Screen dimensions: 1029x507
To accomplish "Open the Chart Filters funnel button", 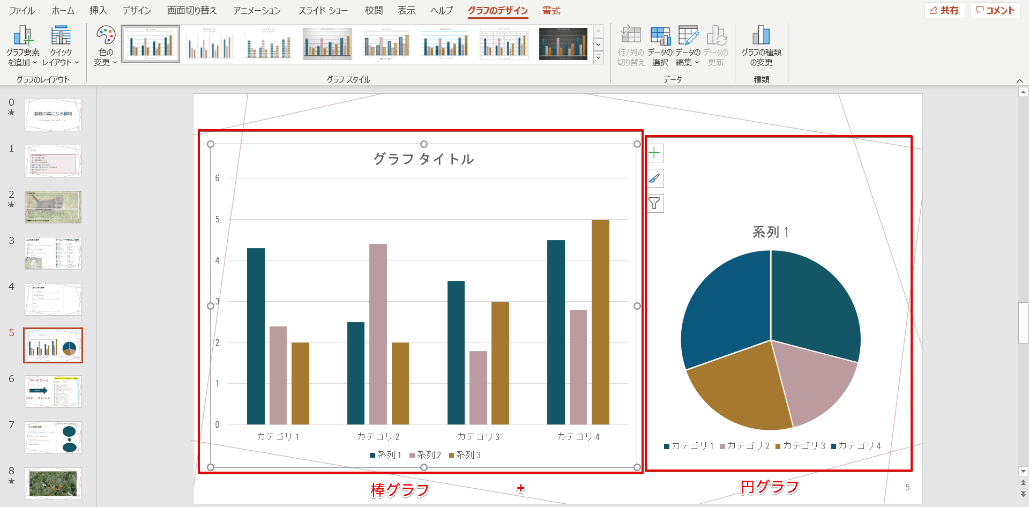I will click(x=654, y=203).
